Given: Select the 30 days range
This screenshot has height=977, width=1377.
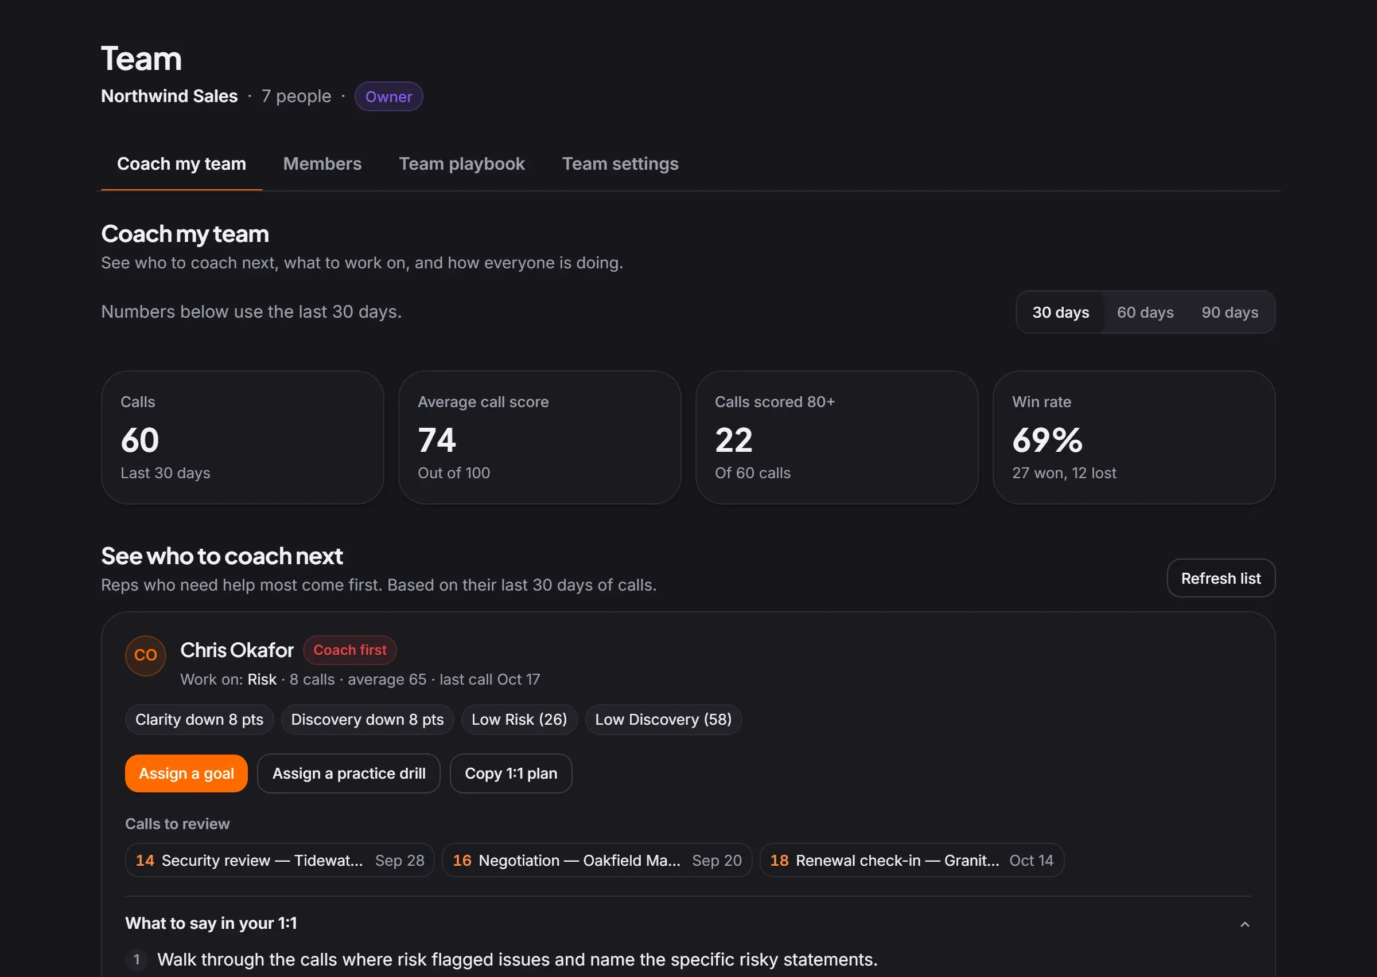Looking at the screenshot, I should click(x=1060, y=312).
